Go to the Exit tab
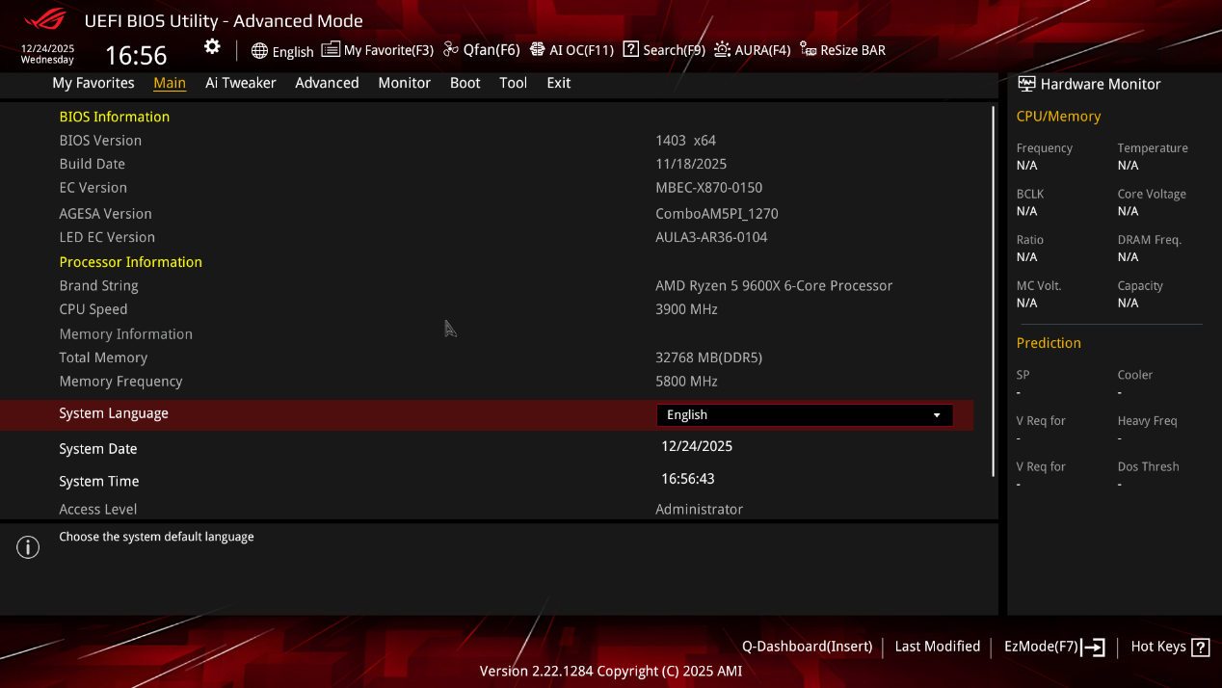Image resolution: width=1222 pixels, height=688 pixels. click(559, 83)
